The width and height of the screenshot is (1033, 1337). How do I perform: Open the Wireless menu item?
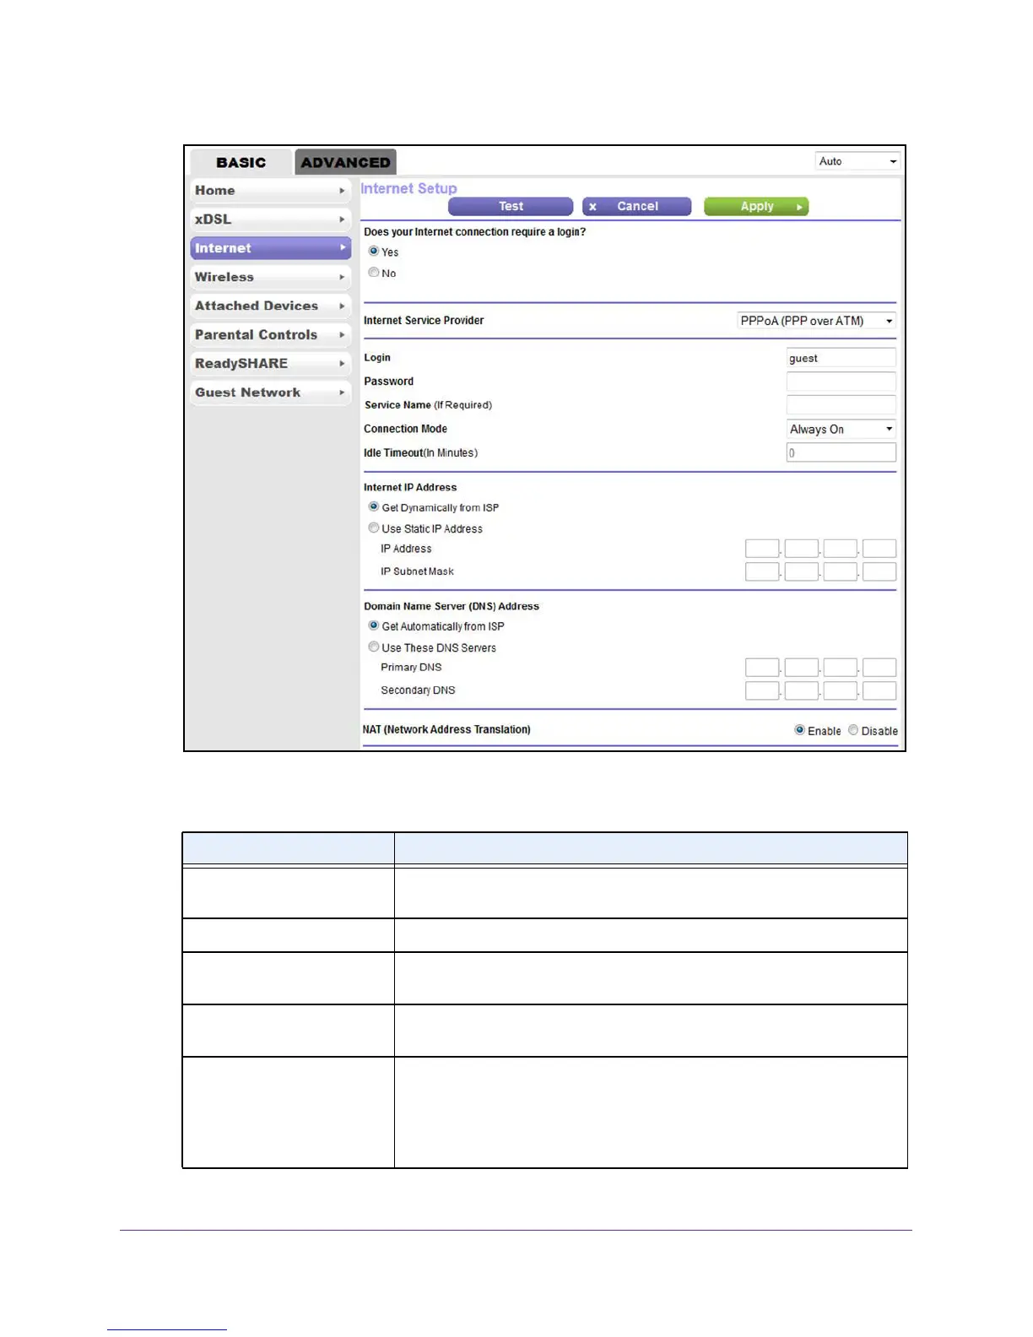(x=270, y=277)
